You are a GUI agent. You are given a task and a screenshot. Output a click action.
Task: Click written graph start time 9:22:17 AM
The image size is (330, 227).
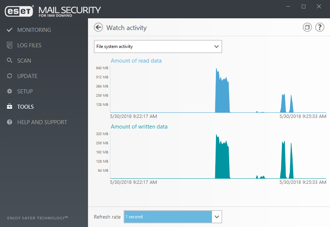click(x=133, y=182)
